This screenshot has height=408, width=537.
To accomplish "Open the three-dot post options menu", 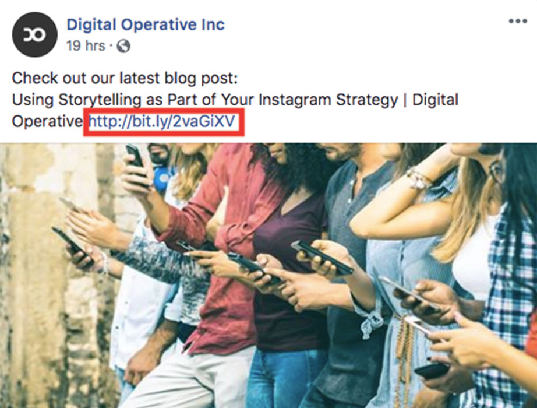I will (517, 21).
